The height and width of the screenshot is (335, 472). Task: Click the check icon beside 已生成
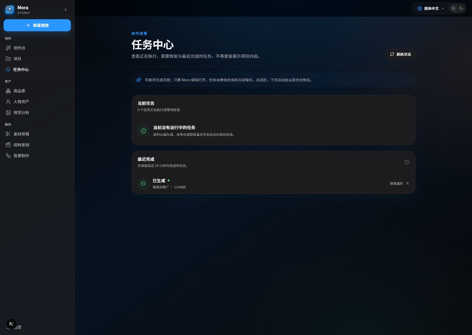pyautogui.click(x=143, y=183)
